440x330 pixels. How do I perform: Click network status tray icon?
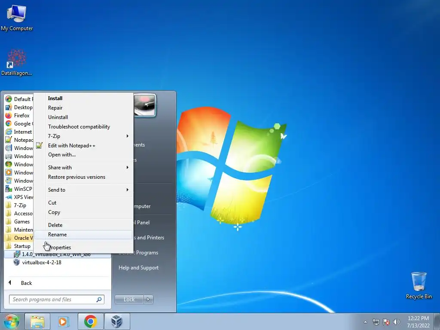[x=376, y=322]
